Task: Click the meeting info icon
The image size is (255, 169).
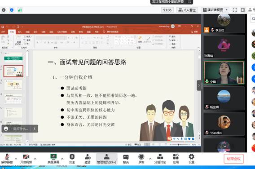Action: pos(4,10)
